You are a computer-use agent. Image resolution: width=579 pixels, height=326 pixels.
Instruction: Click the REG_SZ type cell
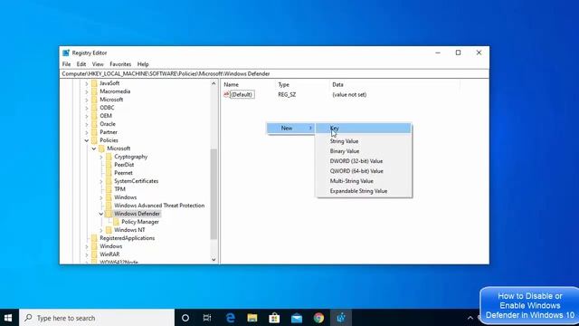click(287, 94)
